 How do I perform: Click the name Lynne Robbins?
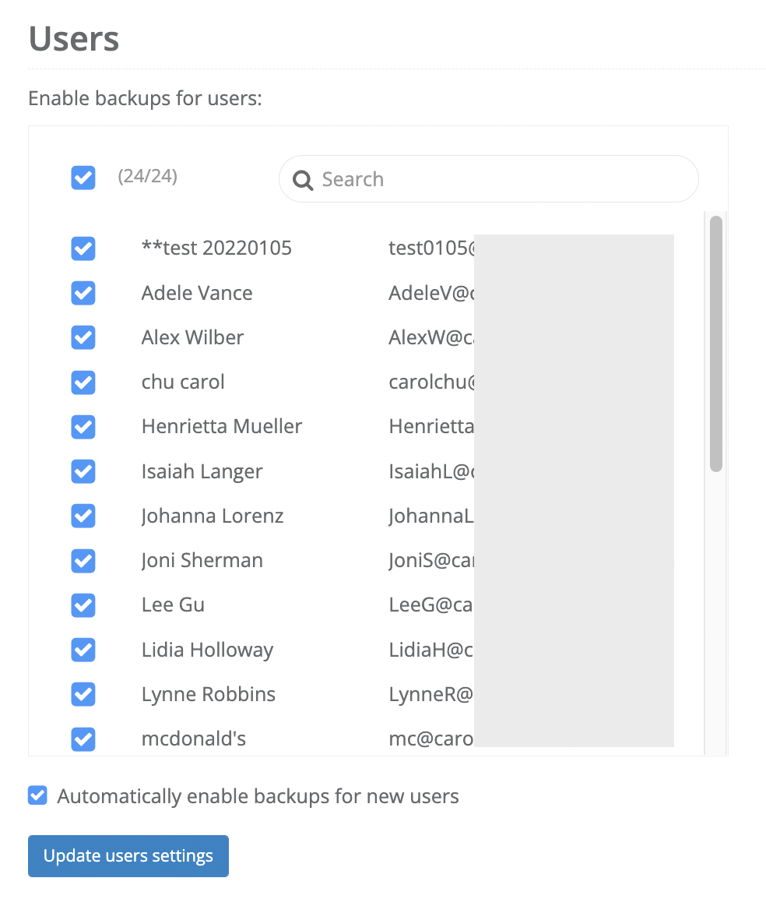pos(209,695)
